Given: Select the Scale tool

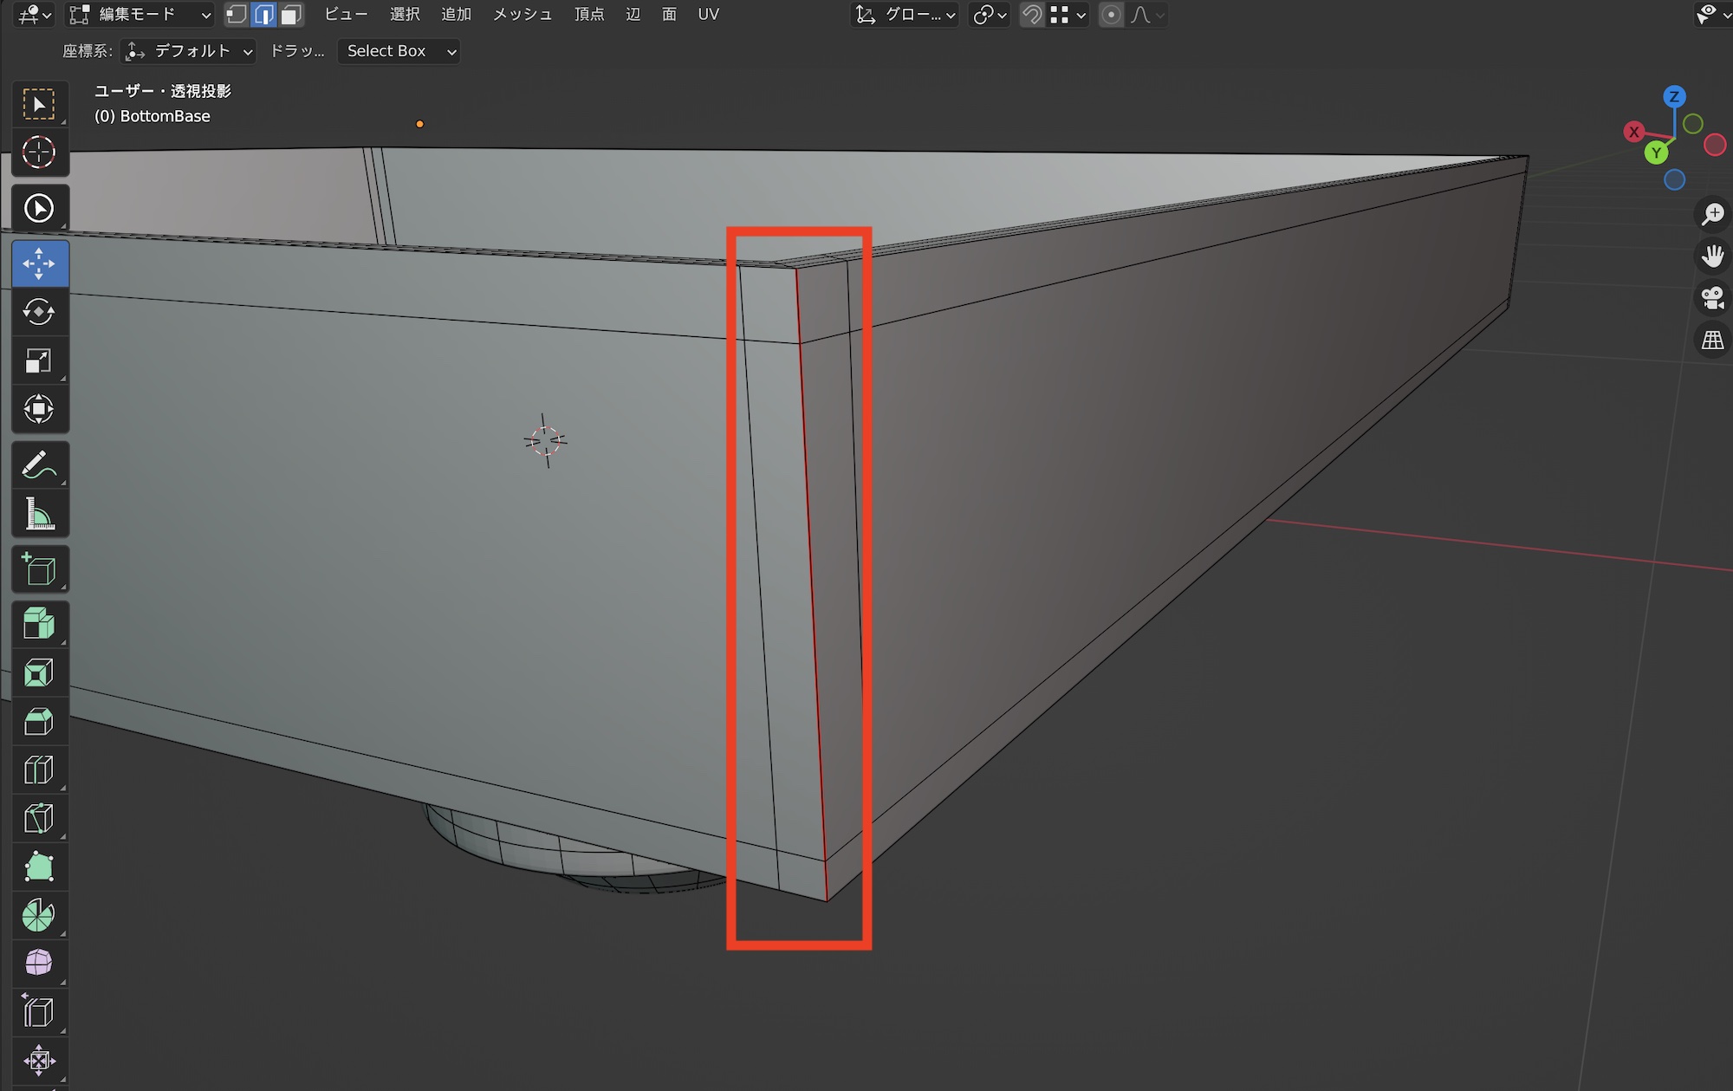Looking at the screenshot, I should point(39,360).
